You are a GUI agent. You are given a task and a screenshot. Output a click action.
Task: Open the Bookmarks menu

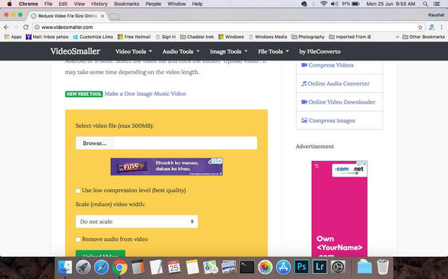[126, 4]
